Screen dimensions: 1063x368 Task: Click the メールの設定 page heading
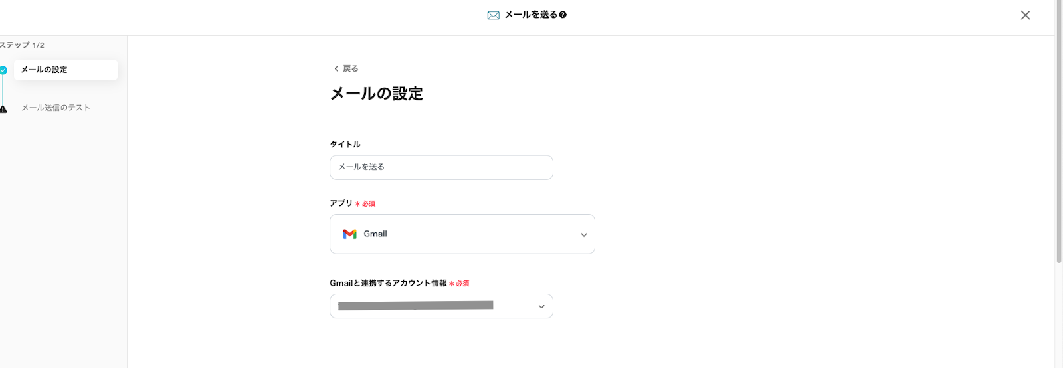[x=377, y=94]
